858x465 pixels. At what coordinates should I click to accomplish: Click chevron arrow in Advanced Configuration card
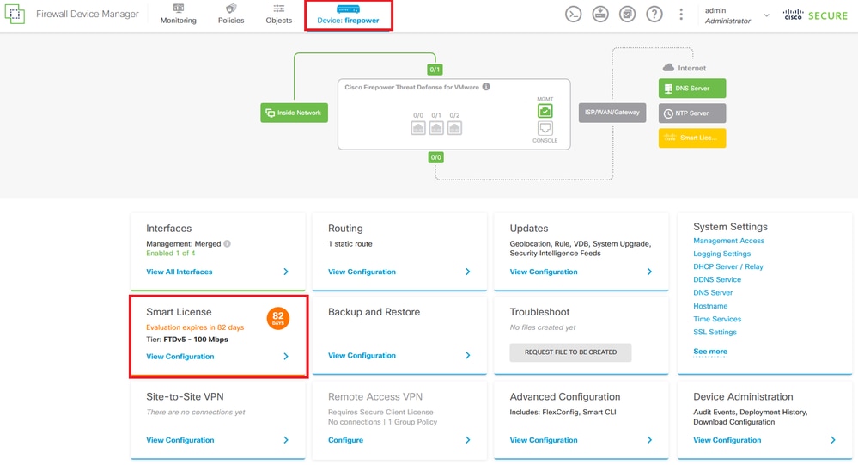click(x=649, y=440)
